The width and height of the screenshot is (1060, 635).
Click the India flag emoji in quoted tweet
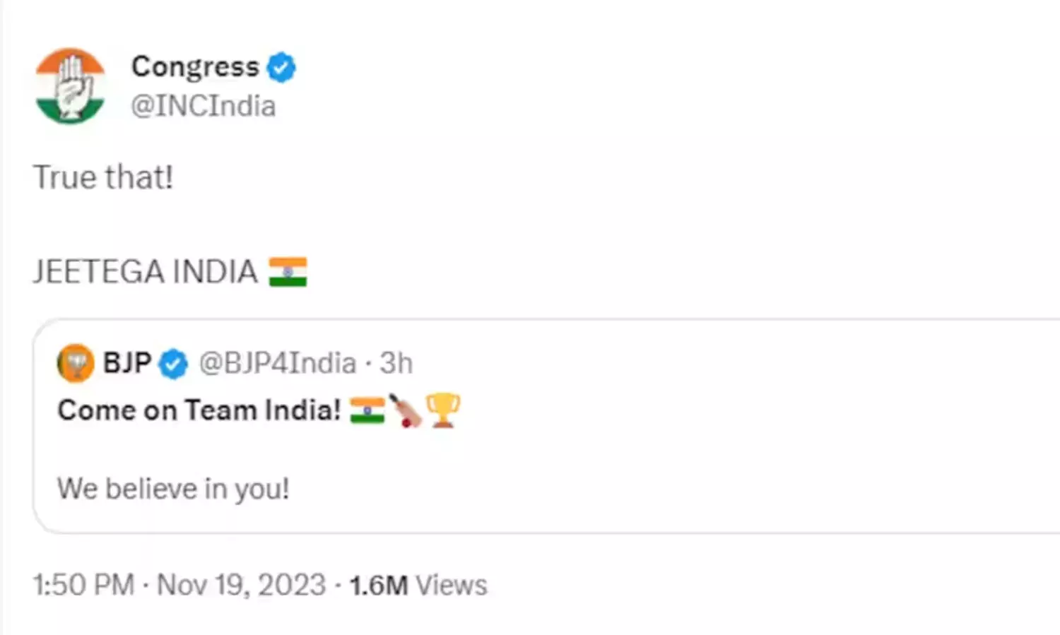coord(367,410)
